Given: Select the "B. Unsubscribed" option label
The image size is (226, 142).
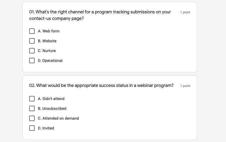Looking at the screenshot, I should click(52, 108).
